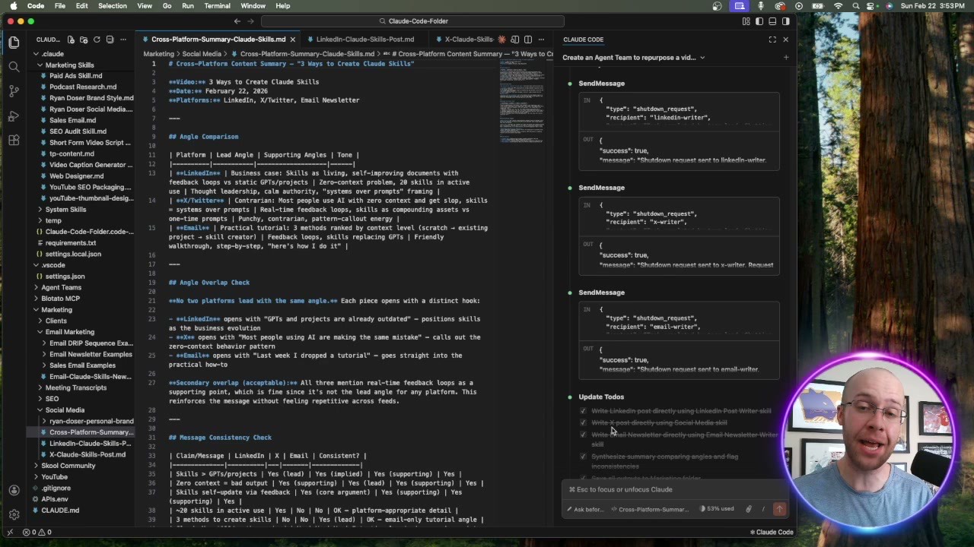Toggle the Write LinkedIn post todo checkbox

(584, 411)
